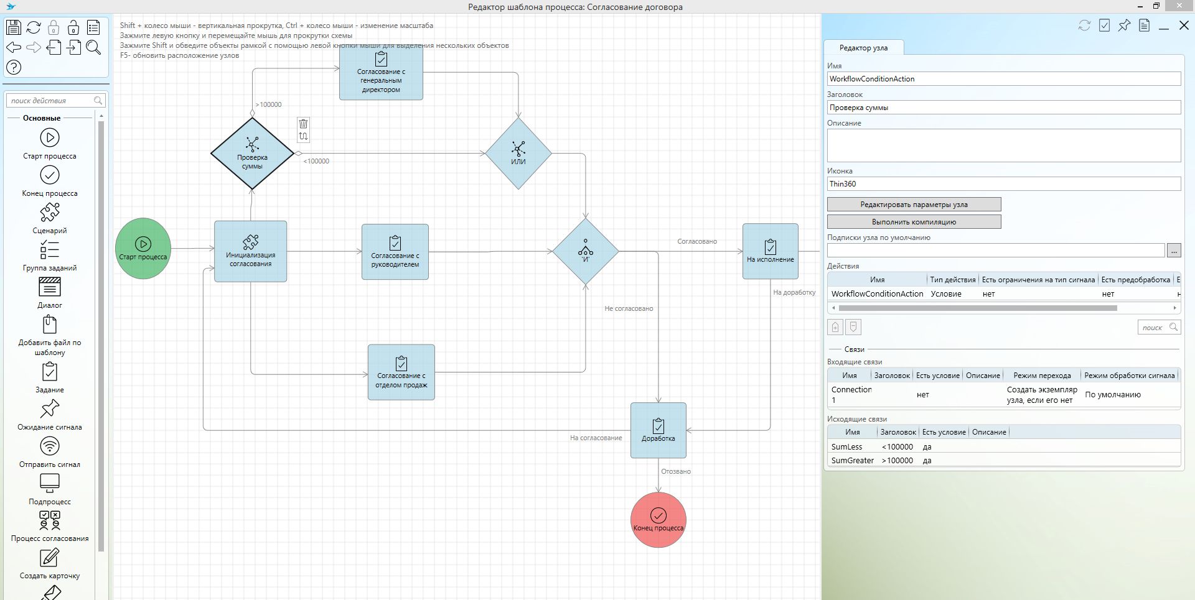Switch to the Редактор узла tab

[x=863, y=48]
